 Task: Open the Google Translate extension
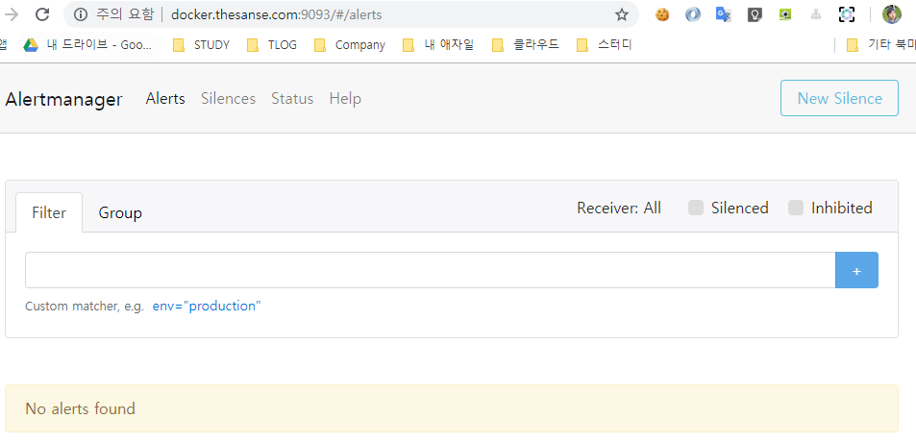point(724,14)
